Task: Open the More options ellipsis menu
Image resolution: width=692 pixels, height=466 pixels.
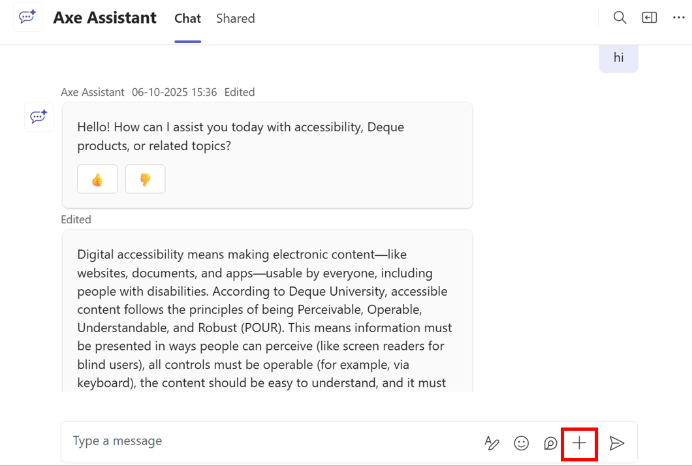Action: (678, 18)
